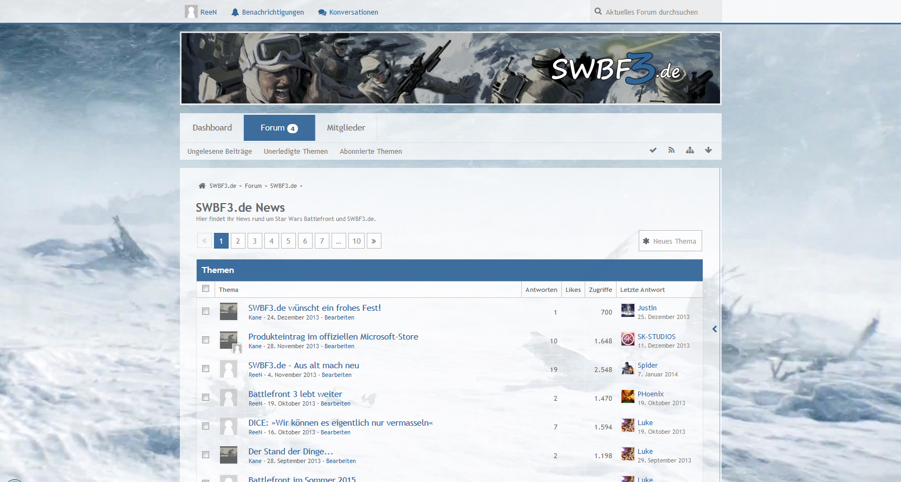Screen dimensions: 901x482
Task: Check the frohes Fest thread checkbox
Action: [205, 311]
